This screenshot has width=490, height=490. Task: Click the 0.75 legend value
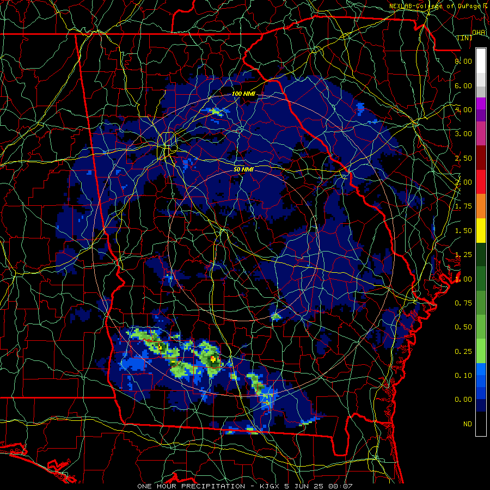(x=463, y=303)
